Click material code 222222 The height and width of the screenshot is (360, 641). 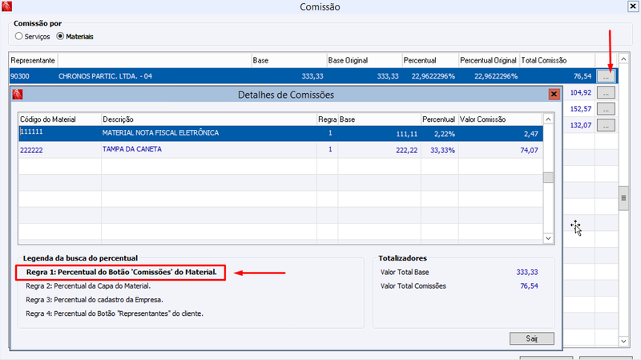point(31,151)
